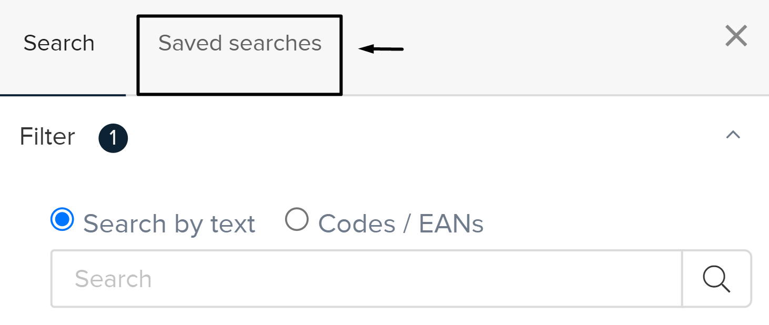Screen dimensions: 769x325
Task: Click the "Search by text" label
Action: click(x=169, y=224)
